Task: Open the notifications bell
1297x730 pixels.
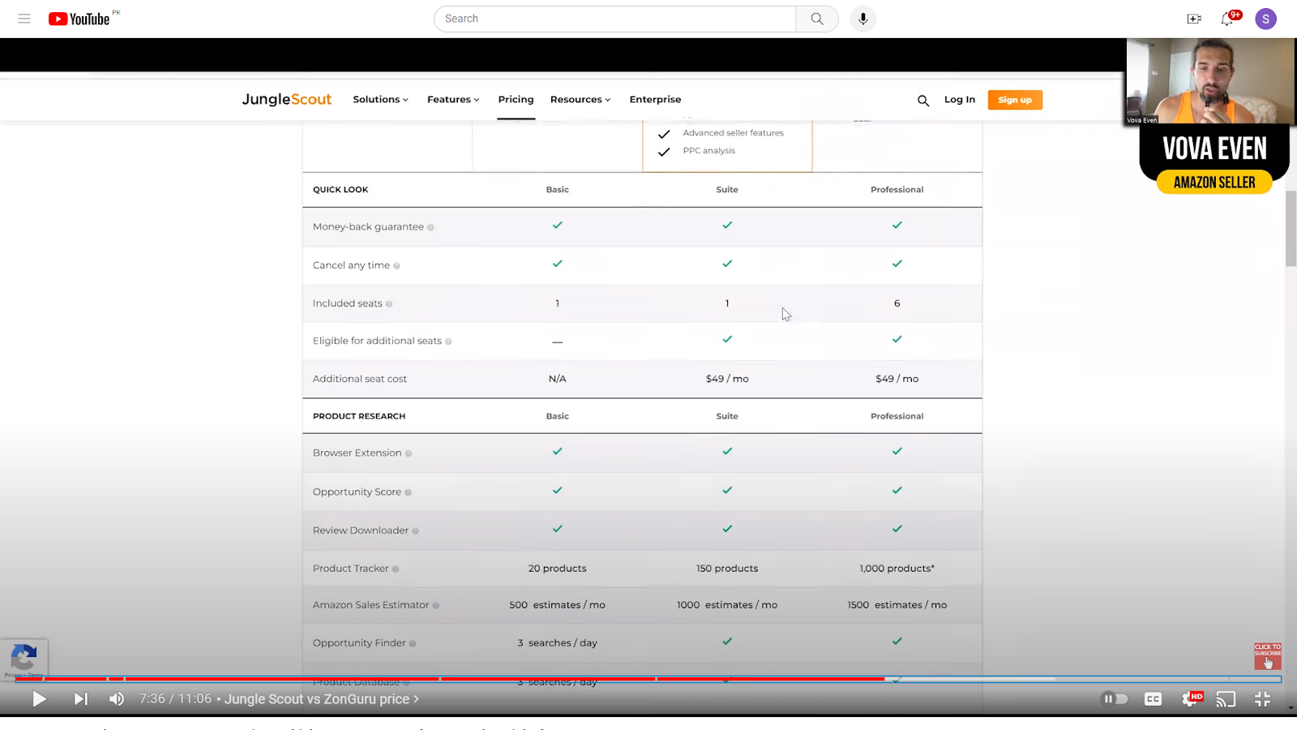Action: coord(1227,19)
